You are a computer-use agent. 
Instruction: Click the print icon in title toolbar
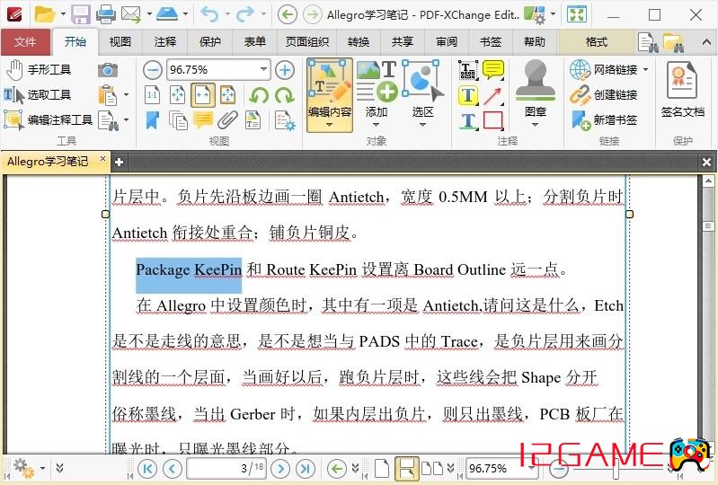(x=106, y=14)
